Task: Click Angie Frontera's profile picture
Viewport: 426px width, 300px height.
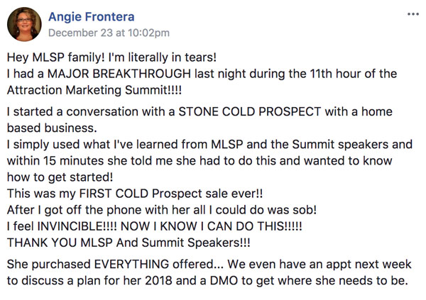Action: 24,24
